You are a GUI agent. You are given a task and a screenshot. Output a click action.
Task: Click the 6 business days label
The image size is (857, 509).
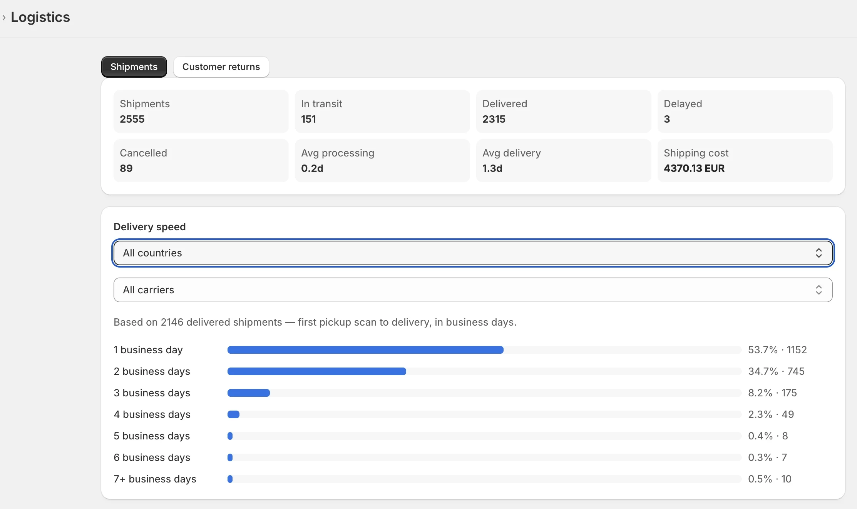pyautogui.click(x=152, y=457)
